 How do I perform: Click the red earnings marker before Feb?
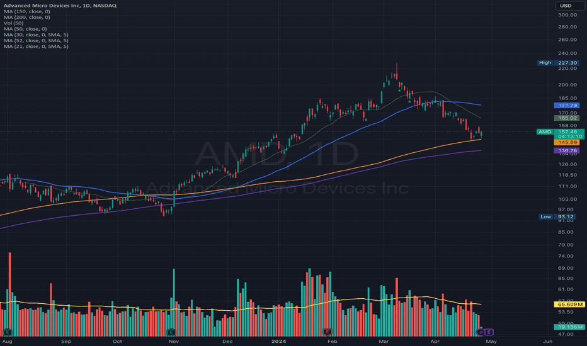coord(327,332)
